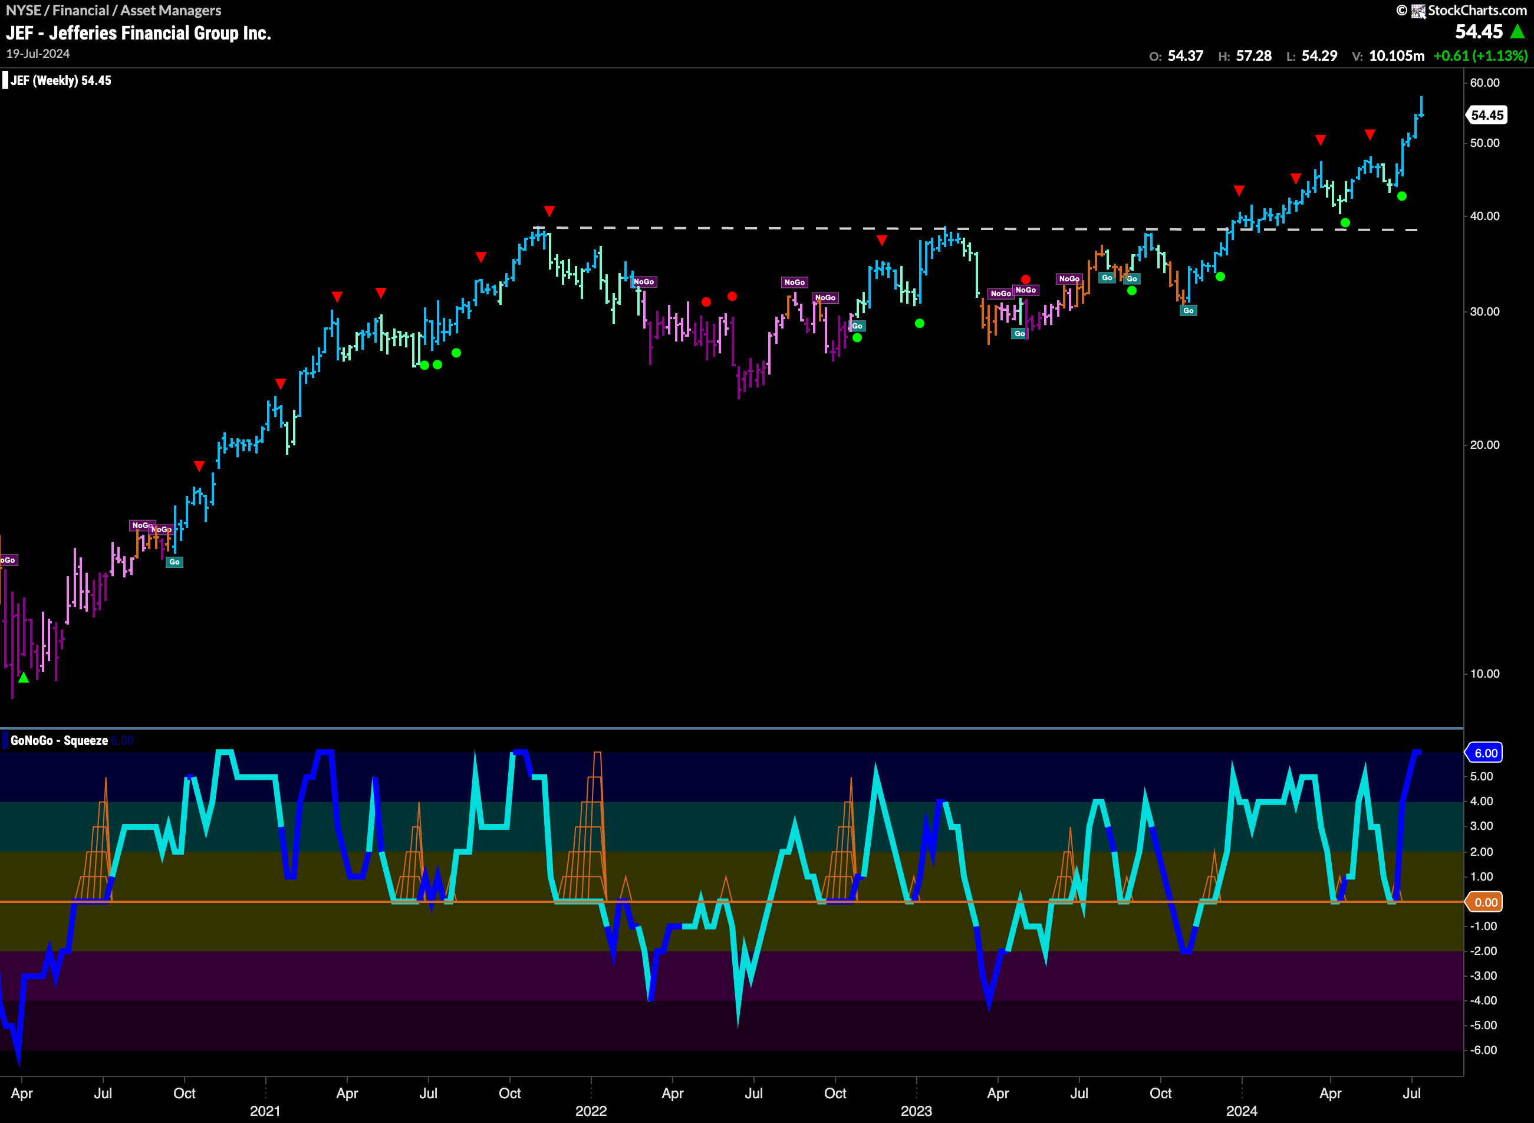Image resolution: width=1534 pixels, height=1123 pixels.
Task: Click the JEF - Jefferies Financial Group Inc. title
Action: [139, 32]
